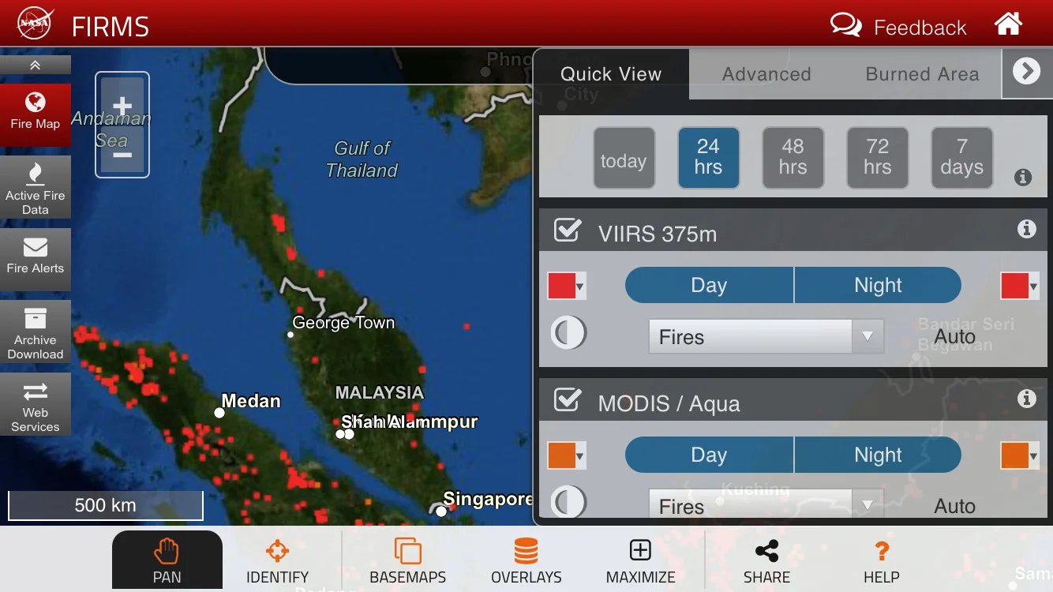Viewport: 1053px width, 592px height.
Task: Click the MALAYSIA country label
Action: click(x=380, y=392)
